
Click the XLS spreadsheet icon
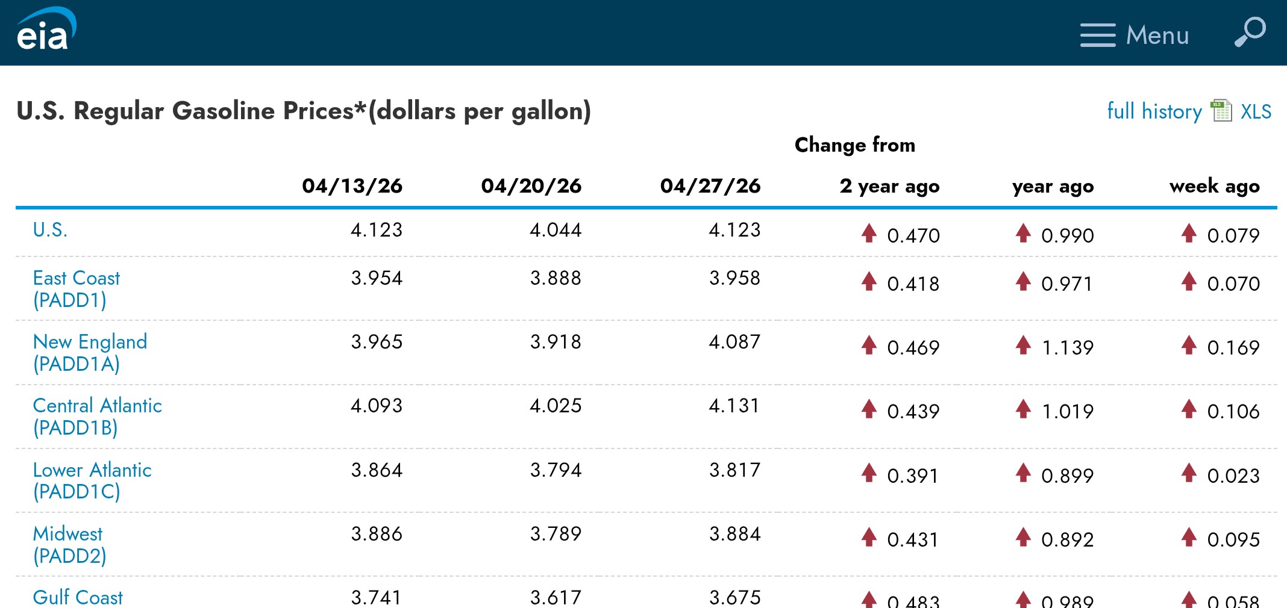click(1221, 111)
